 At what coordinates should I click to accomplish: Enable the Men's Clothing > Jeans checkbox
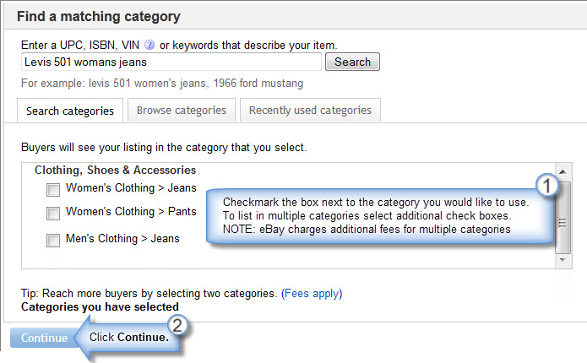coord(52,241)
